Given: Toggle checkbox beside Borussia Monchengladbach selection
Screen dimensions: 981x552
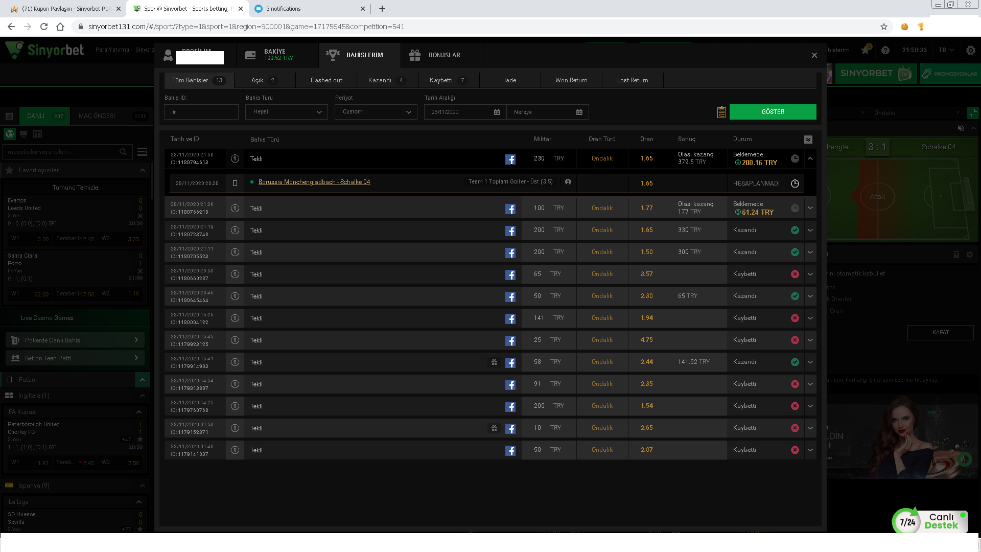Looking at the screenshot, I should 235,183.
